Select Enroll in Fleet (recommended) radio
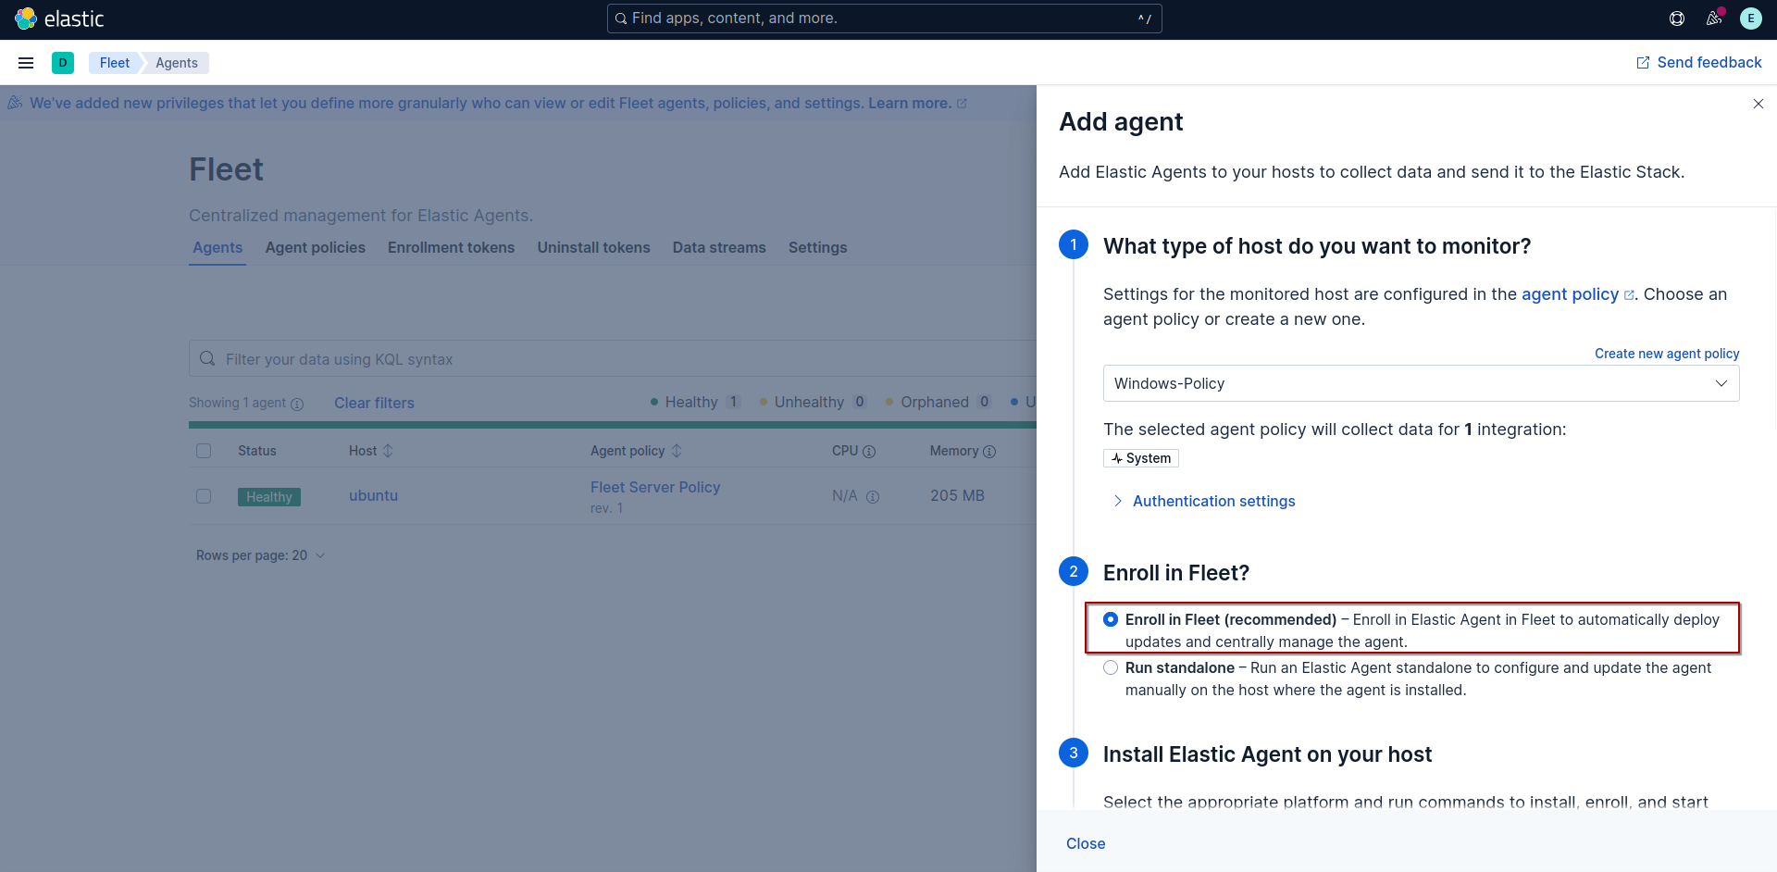This screenshot has height=872, width=1777. tap(1111, 619)
